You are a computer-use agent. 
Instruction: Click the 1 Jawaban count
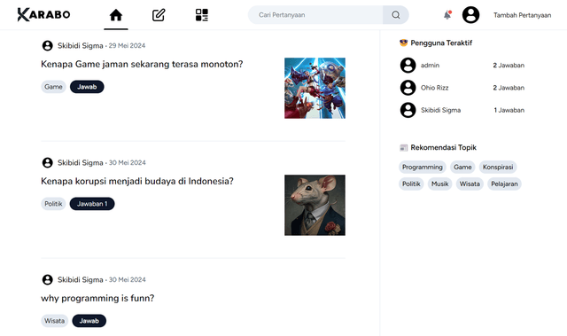pos(509,110)
